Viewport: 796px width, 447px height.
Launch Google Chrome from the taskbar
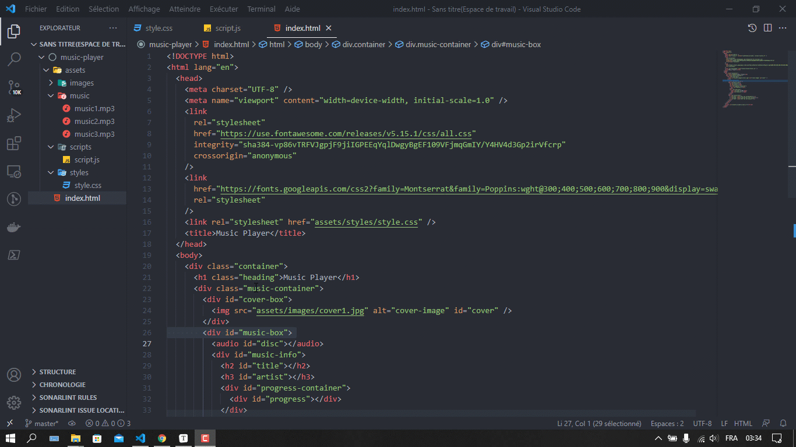point(162,437)
